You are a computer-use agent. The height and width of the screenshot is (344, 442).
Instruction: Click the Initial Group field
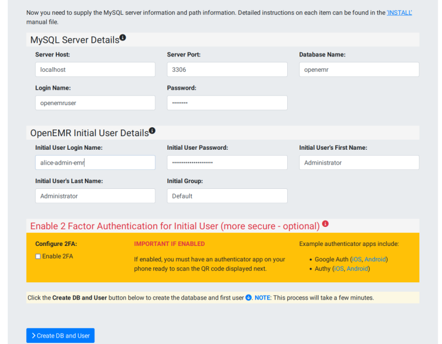click(x=227, y=196)
